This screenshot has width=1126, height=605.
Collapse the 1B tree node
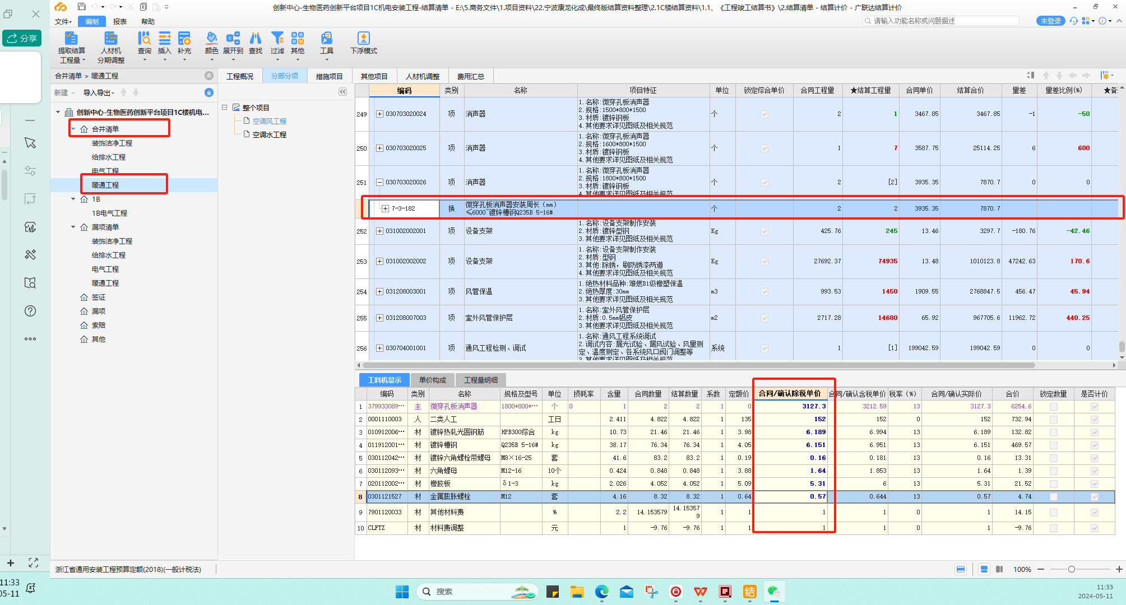73,199
